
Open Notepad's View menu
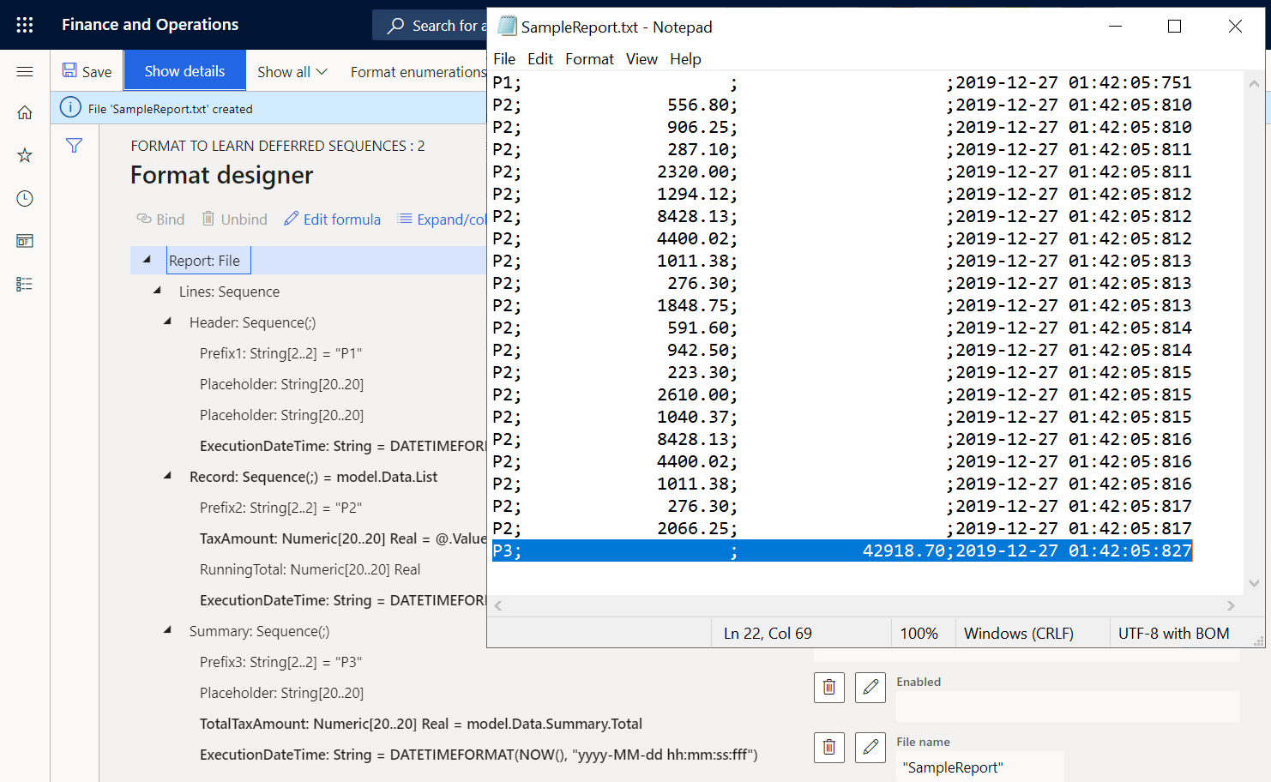point(642,58)
